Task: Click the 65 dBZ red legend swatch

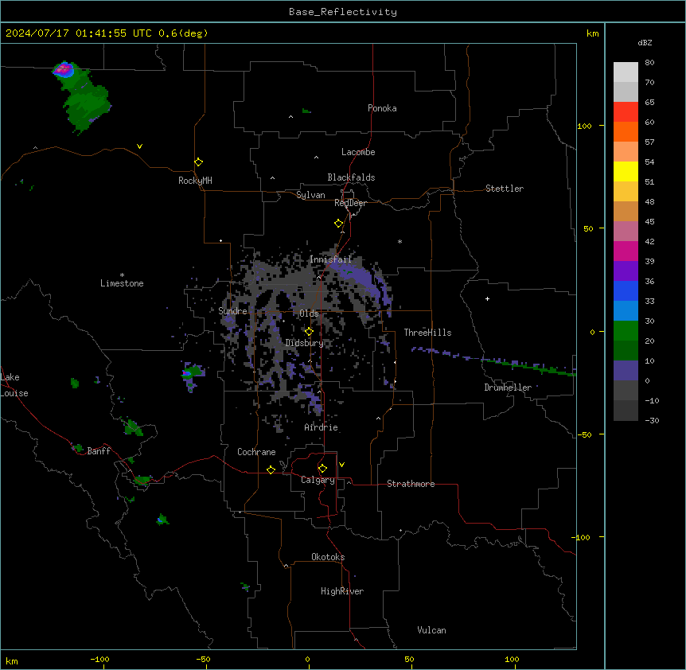Action: point(626,111)
